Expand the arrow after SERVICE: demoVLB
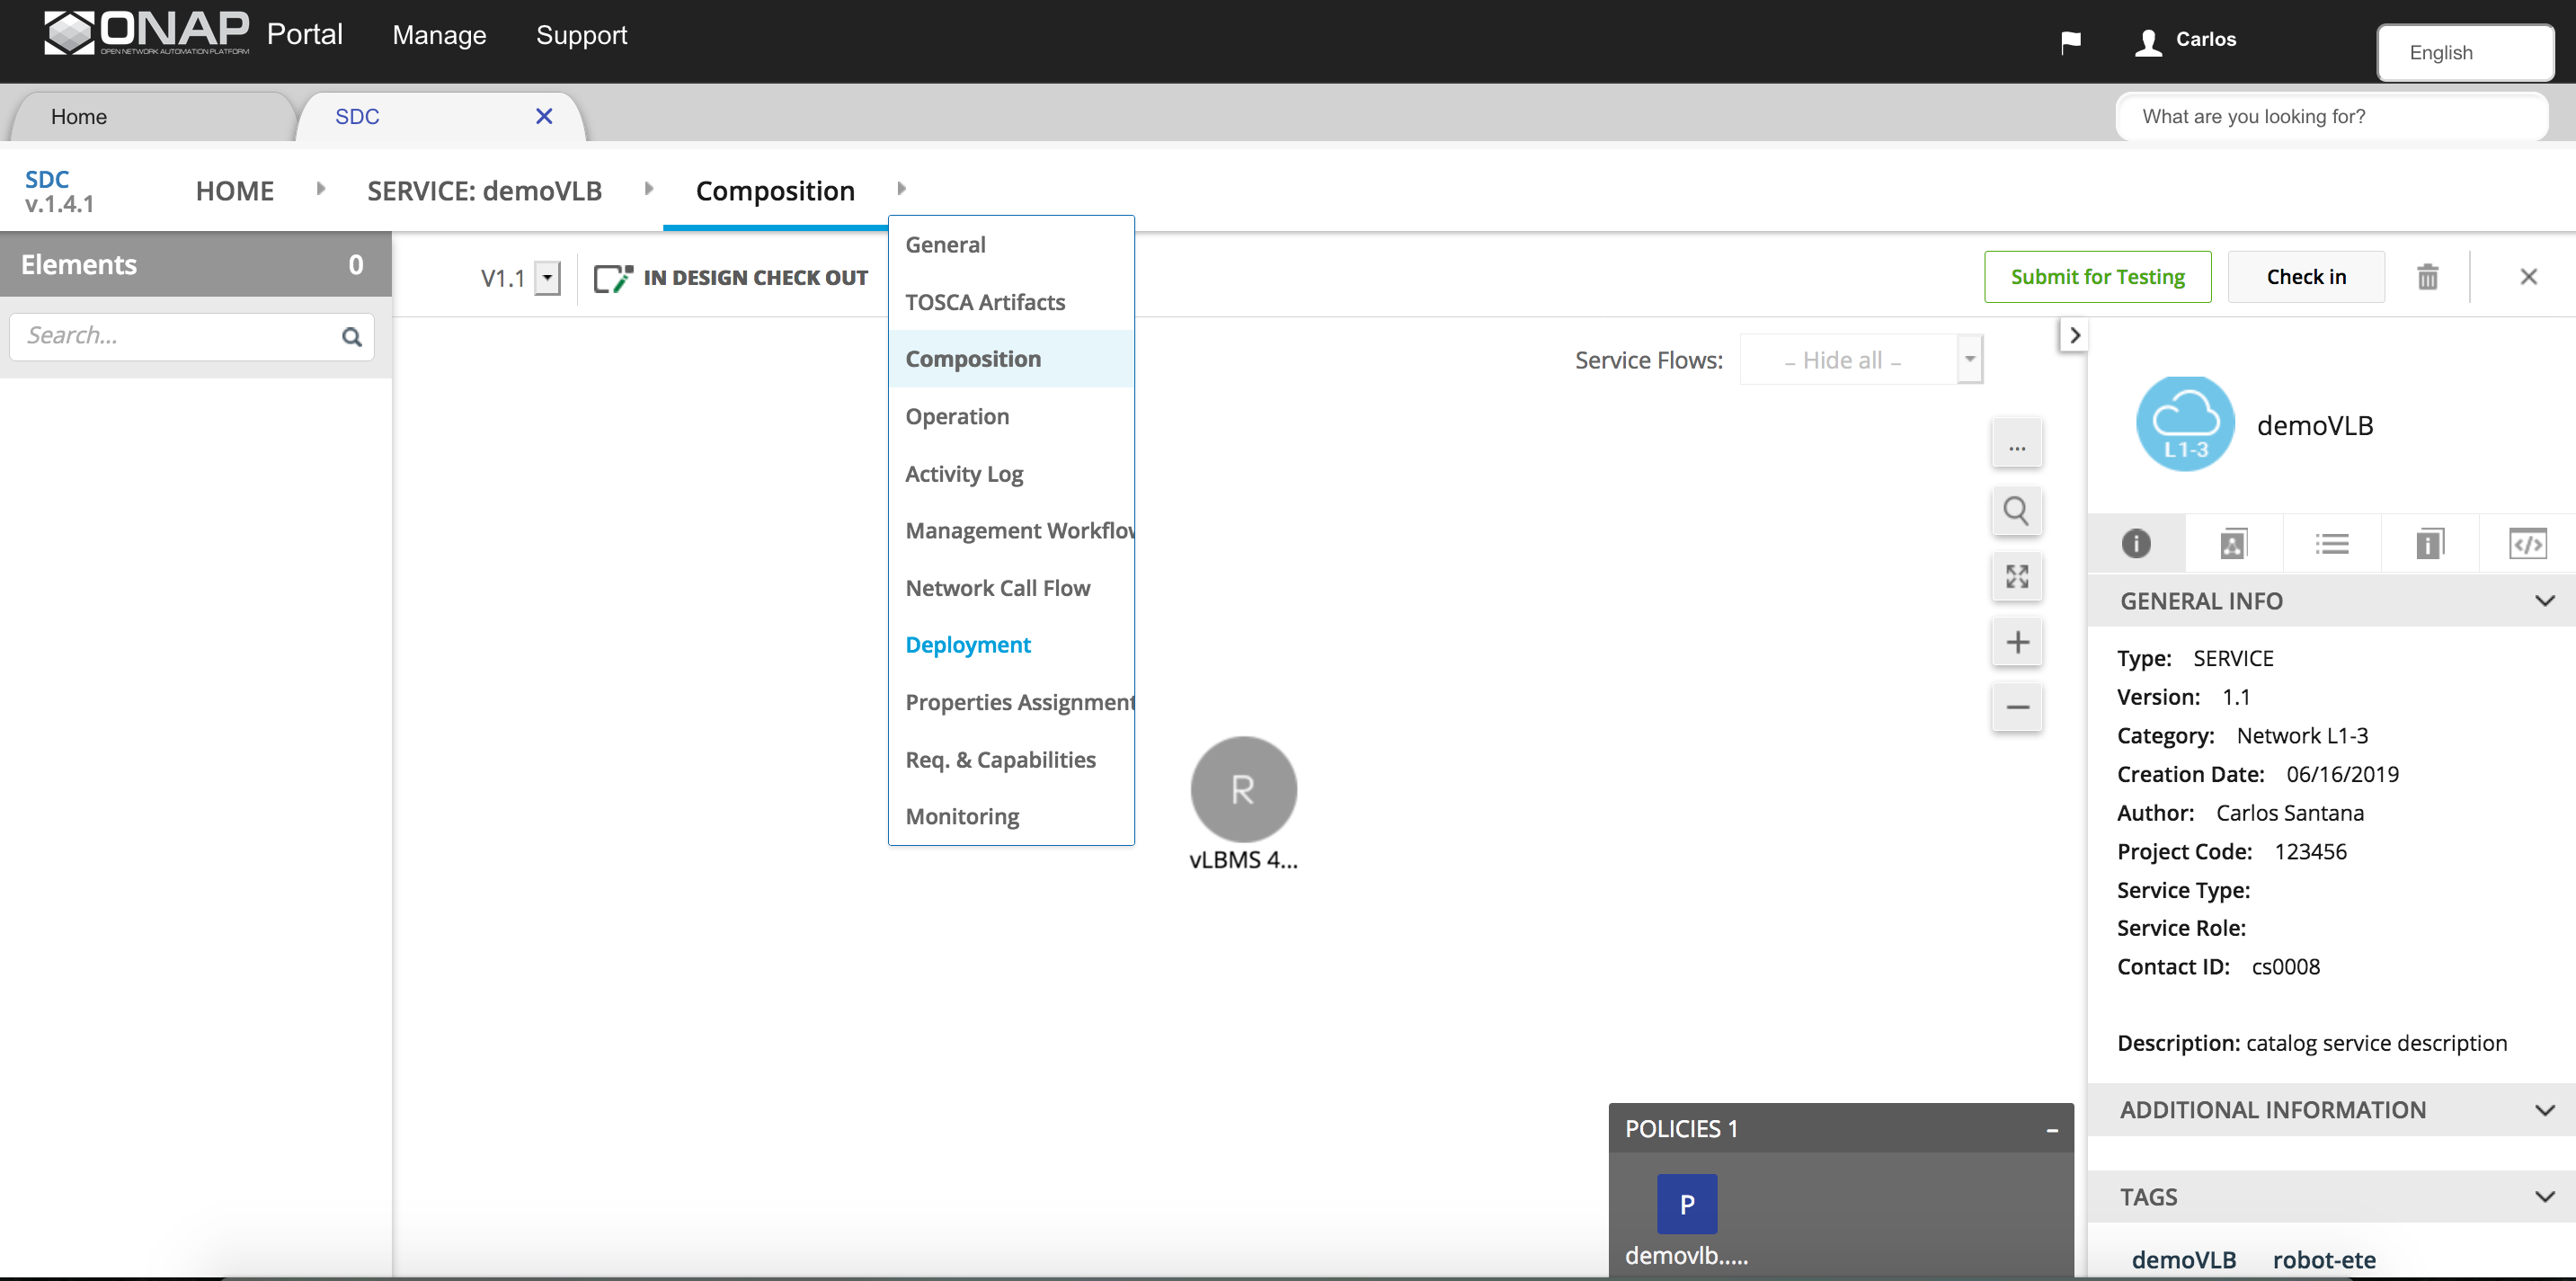 (x=649, y=189)
